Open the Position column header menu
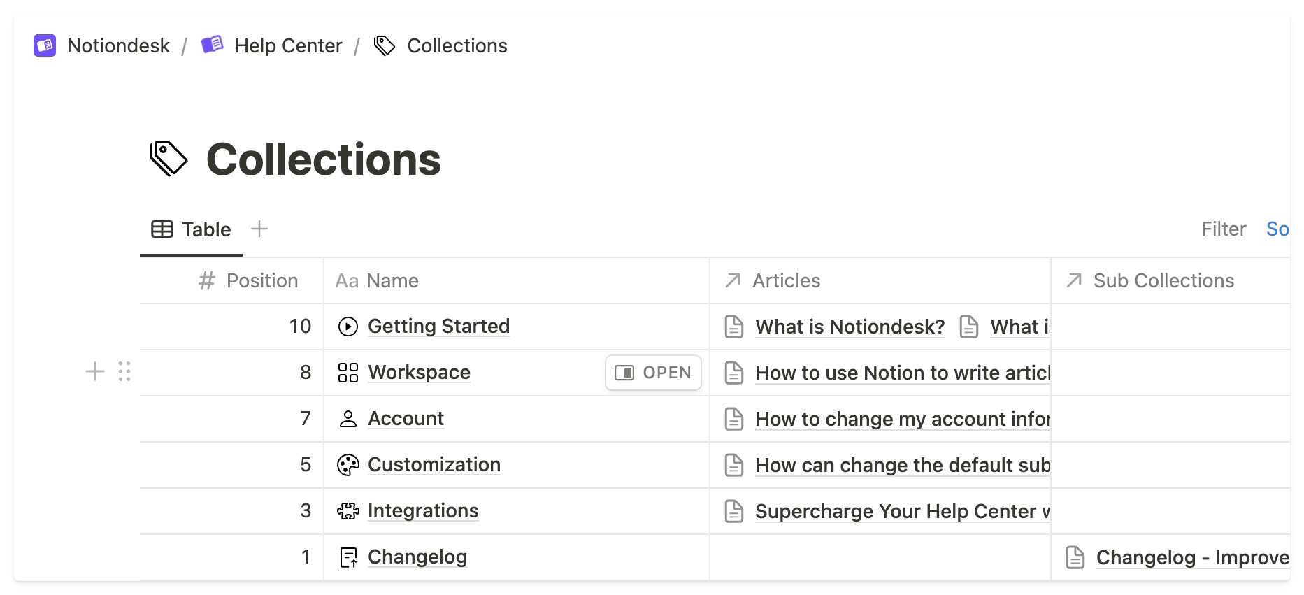 click(231, 280)
